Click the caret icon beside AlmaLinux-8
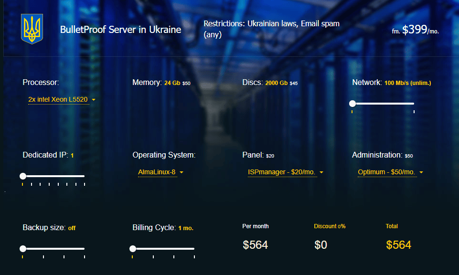 click(x=181, y=172)
